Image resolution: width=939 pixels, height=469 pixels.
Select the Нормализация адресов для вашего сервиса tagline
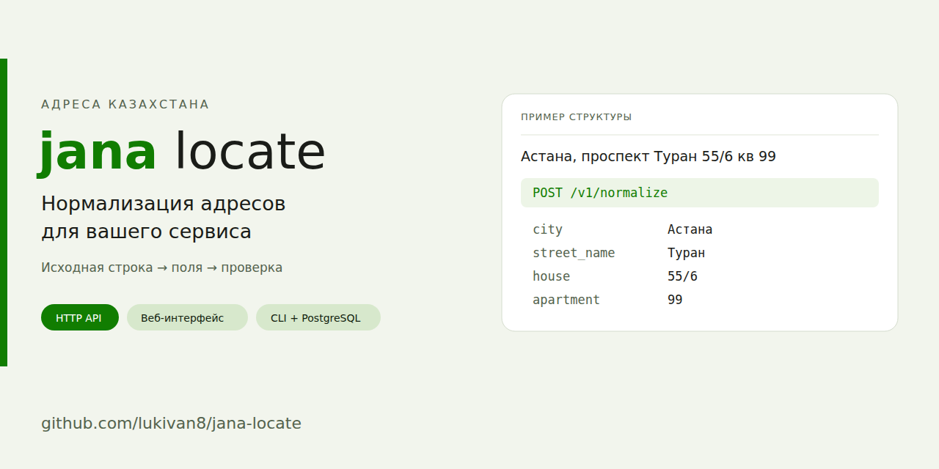click(164, 218)
